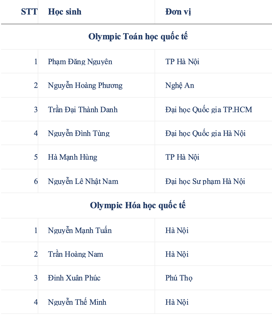The image size is (272, 315).
Task: Click the name Đinh Xuân Phúc
Action: point(74,278)
